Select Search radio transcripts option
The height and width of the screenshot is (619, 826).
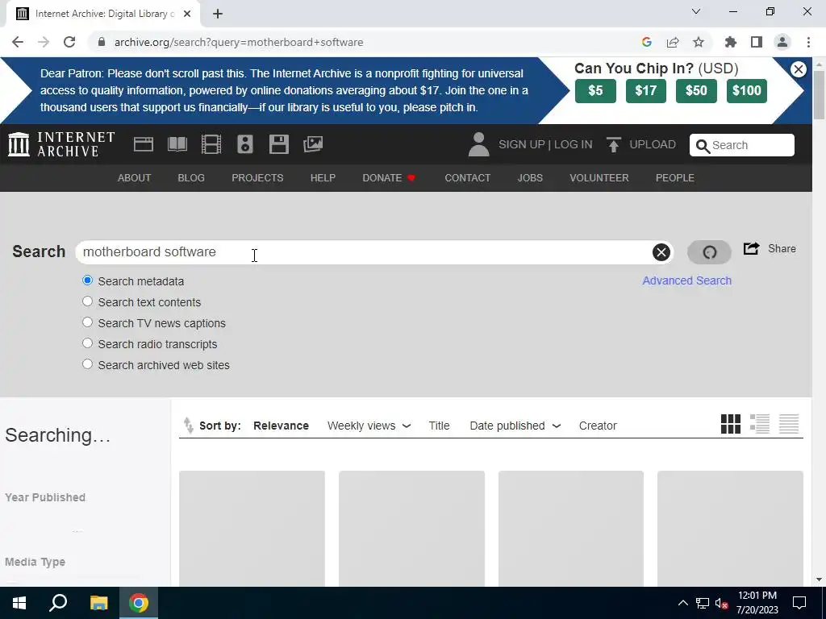click(x=87, y=343)
